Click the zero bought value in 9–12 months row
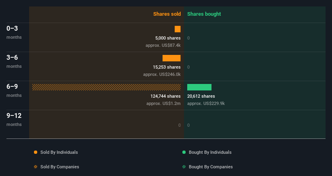This screenshot has width=332, height=176. tap(188, 125)
